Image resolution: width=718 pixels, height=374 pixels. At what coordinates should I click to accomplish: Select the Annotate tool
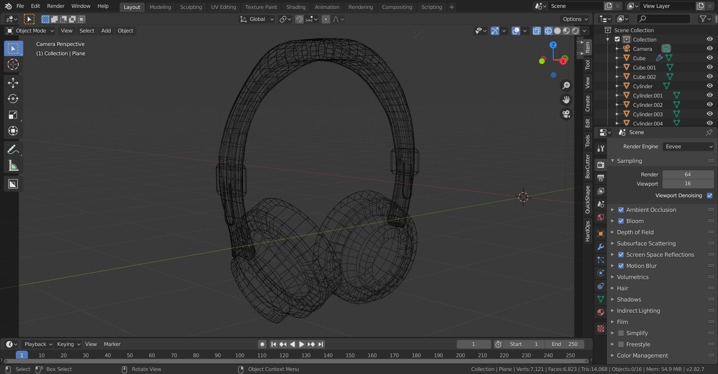point(13,150)
